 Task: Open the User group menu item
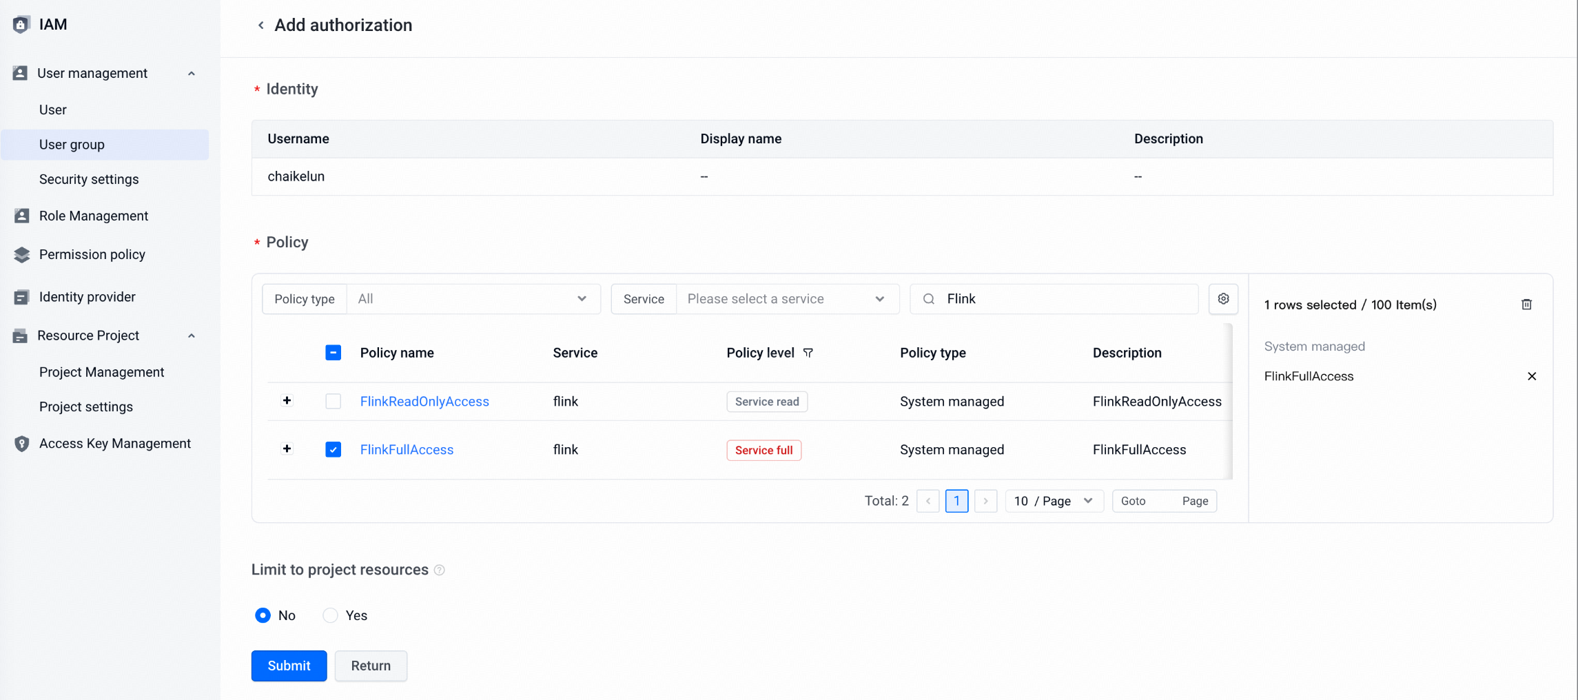105,145
